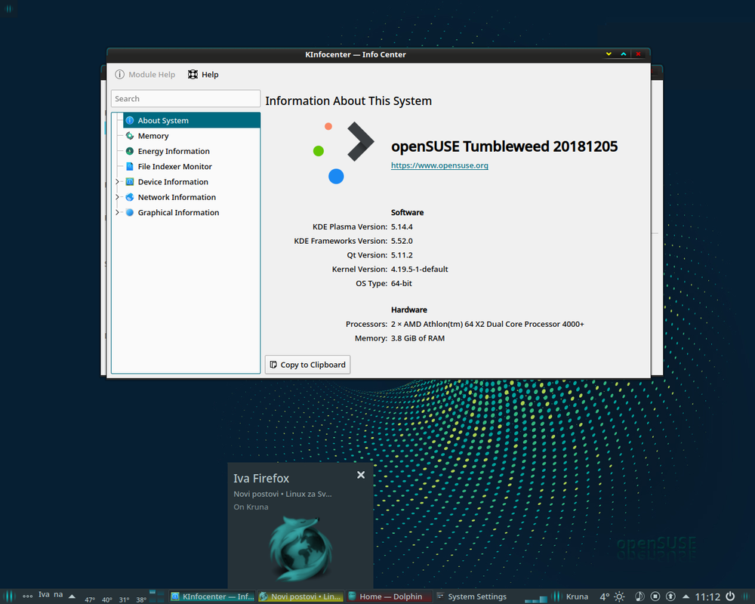The width and height of the screenshot is (755, 604).
Task: Click the Memory value 3.8 GiB of RAM
Action: click(x=418, y=338)
